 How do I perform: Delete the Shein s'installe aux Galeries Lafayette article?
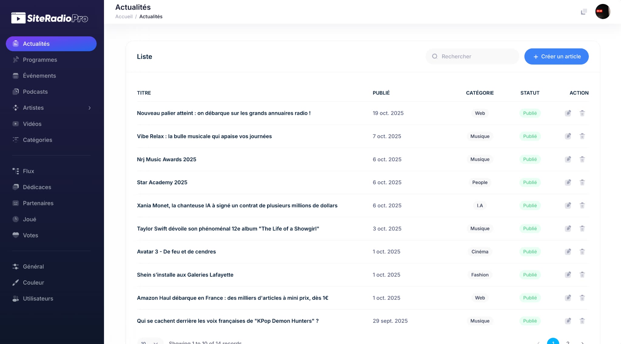[582, 275]
